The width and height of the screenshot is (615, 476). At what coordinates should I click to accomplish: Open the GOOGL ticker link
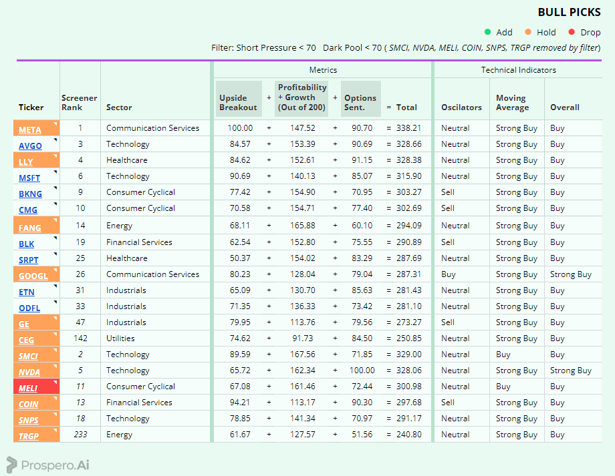pos(33,276)
